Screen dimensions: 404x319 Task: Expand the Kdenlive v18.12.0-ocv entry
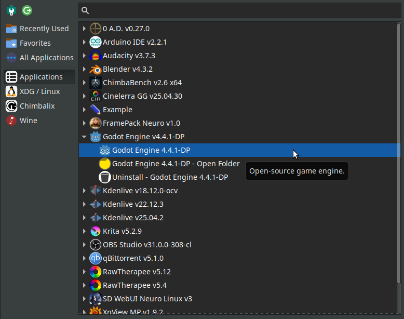[84, 191]
